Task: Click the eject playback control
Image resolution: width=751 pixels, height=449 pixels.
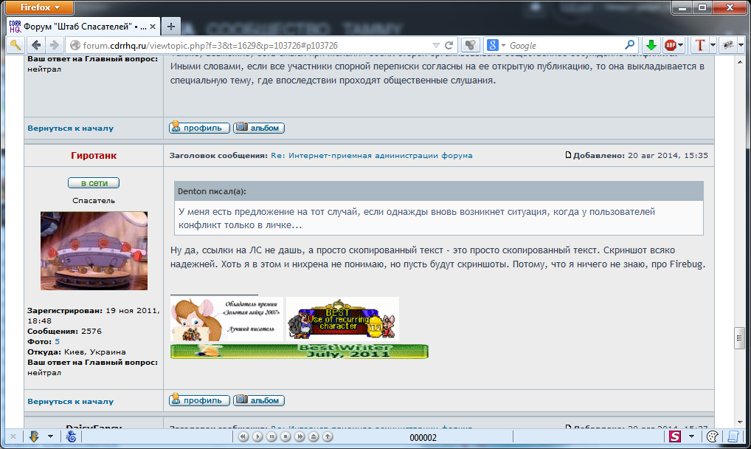Action: [x=314, y=436]
